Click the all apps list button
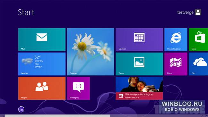Screen dimensions: 208x117 click(x=21, y=109)
